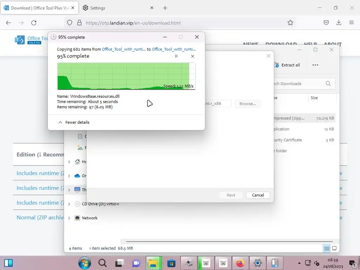This screenshot has width=360, height=270.
Task: Open the Chat app on the taskbar
Action: coord(136,263)
